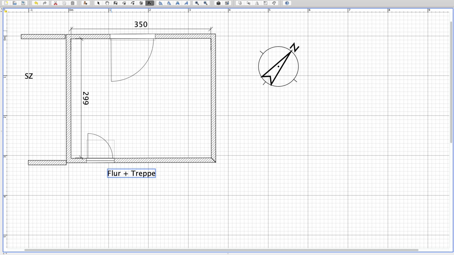Click the Zoom in magnifier

click(197, 3)
